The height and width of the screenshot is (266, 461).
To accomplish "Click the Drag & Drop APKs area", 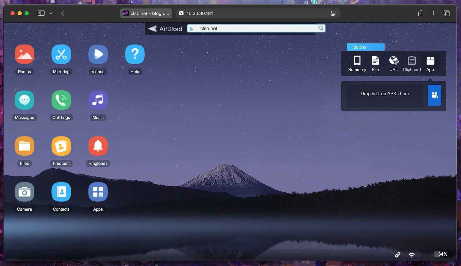I will click(385, 95).
